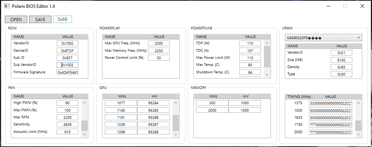Click the POWERTUNE list scroll-down arrow
This screenshot has width=372, height=147.
(x=267, y=75)
